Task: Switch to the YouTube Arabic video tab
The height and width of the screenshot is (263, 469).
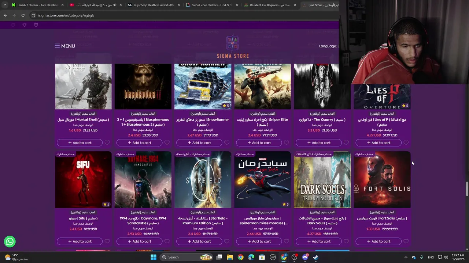Action: (96, 5)
